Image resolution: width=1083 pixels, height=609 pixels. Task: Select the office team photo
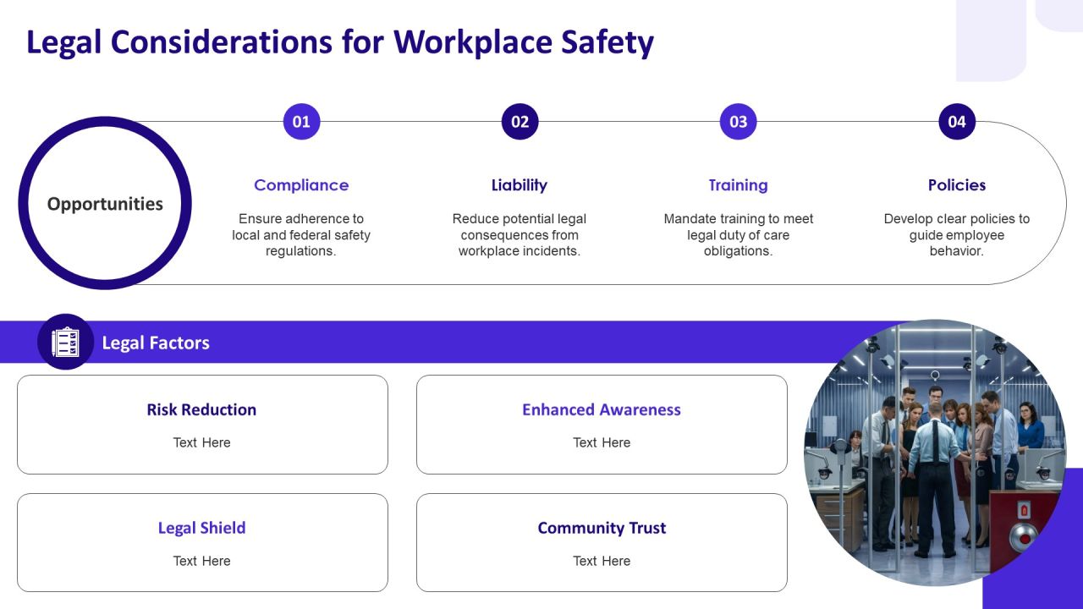[x=935, y=453]
